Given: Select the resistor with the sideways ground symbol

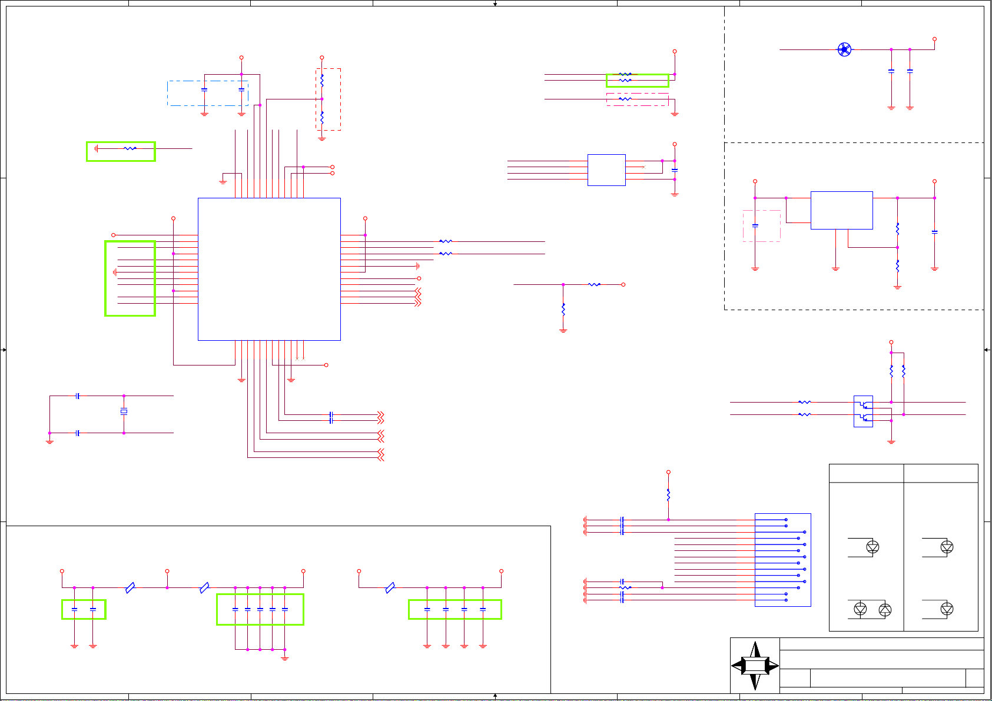Looking at the screenshot, I should 130,149.
